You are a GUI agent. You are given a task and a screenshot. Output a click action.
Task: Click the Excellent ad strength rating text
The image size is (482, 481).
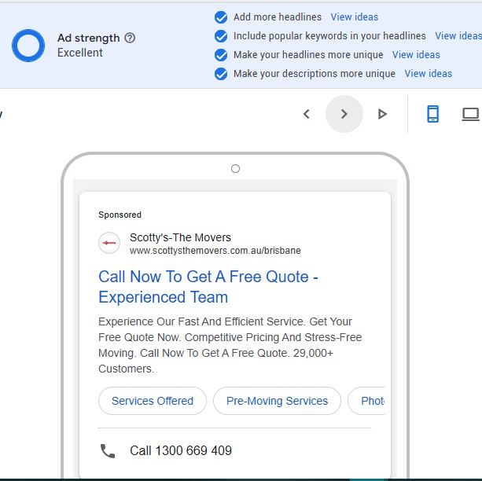coord(80,53)
